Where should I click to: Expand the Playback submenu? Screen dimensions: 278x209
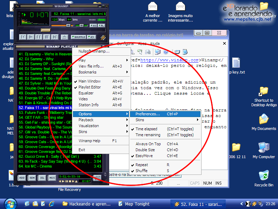point(101,120)
